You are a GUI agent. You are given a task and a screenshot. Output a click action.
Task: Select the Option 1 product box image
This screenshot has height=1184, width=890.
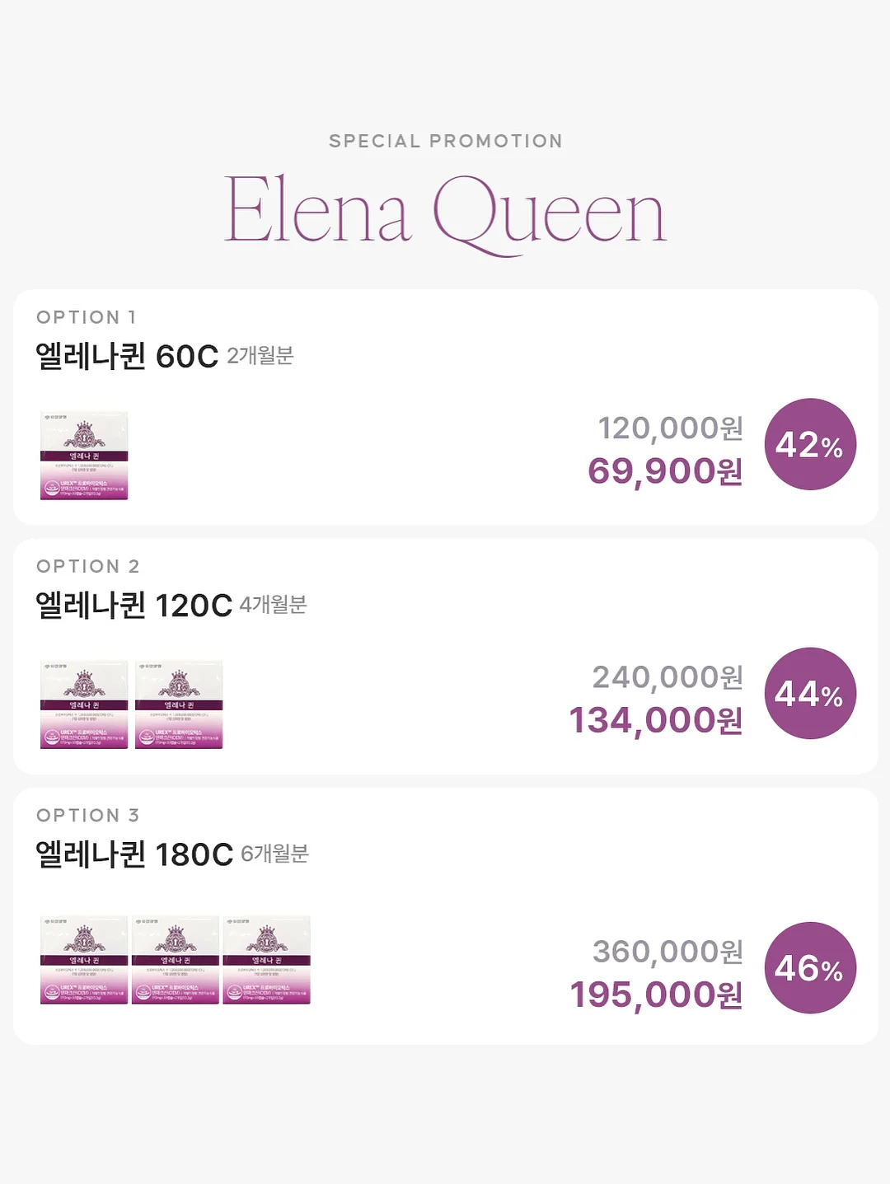[x=84, y=456]
